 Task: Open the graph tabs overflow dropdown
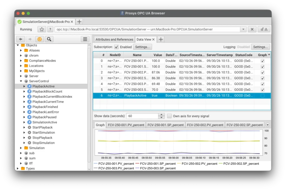point(268,125)
